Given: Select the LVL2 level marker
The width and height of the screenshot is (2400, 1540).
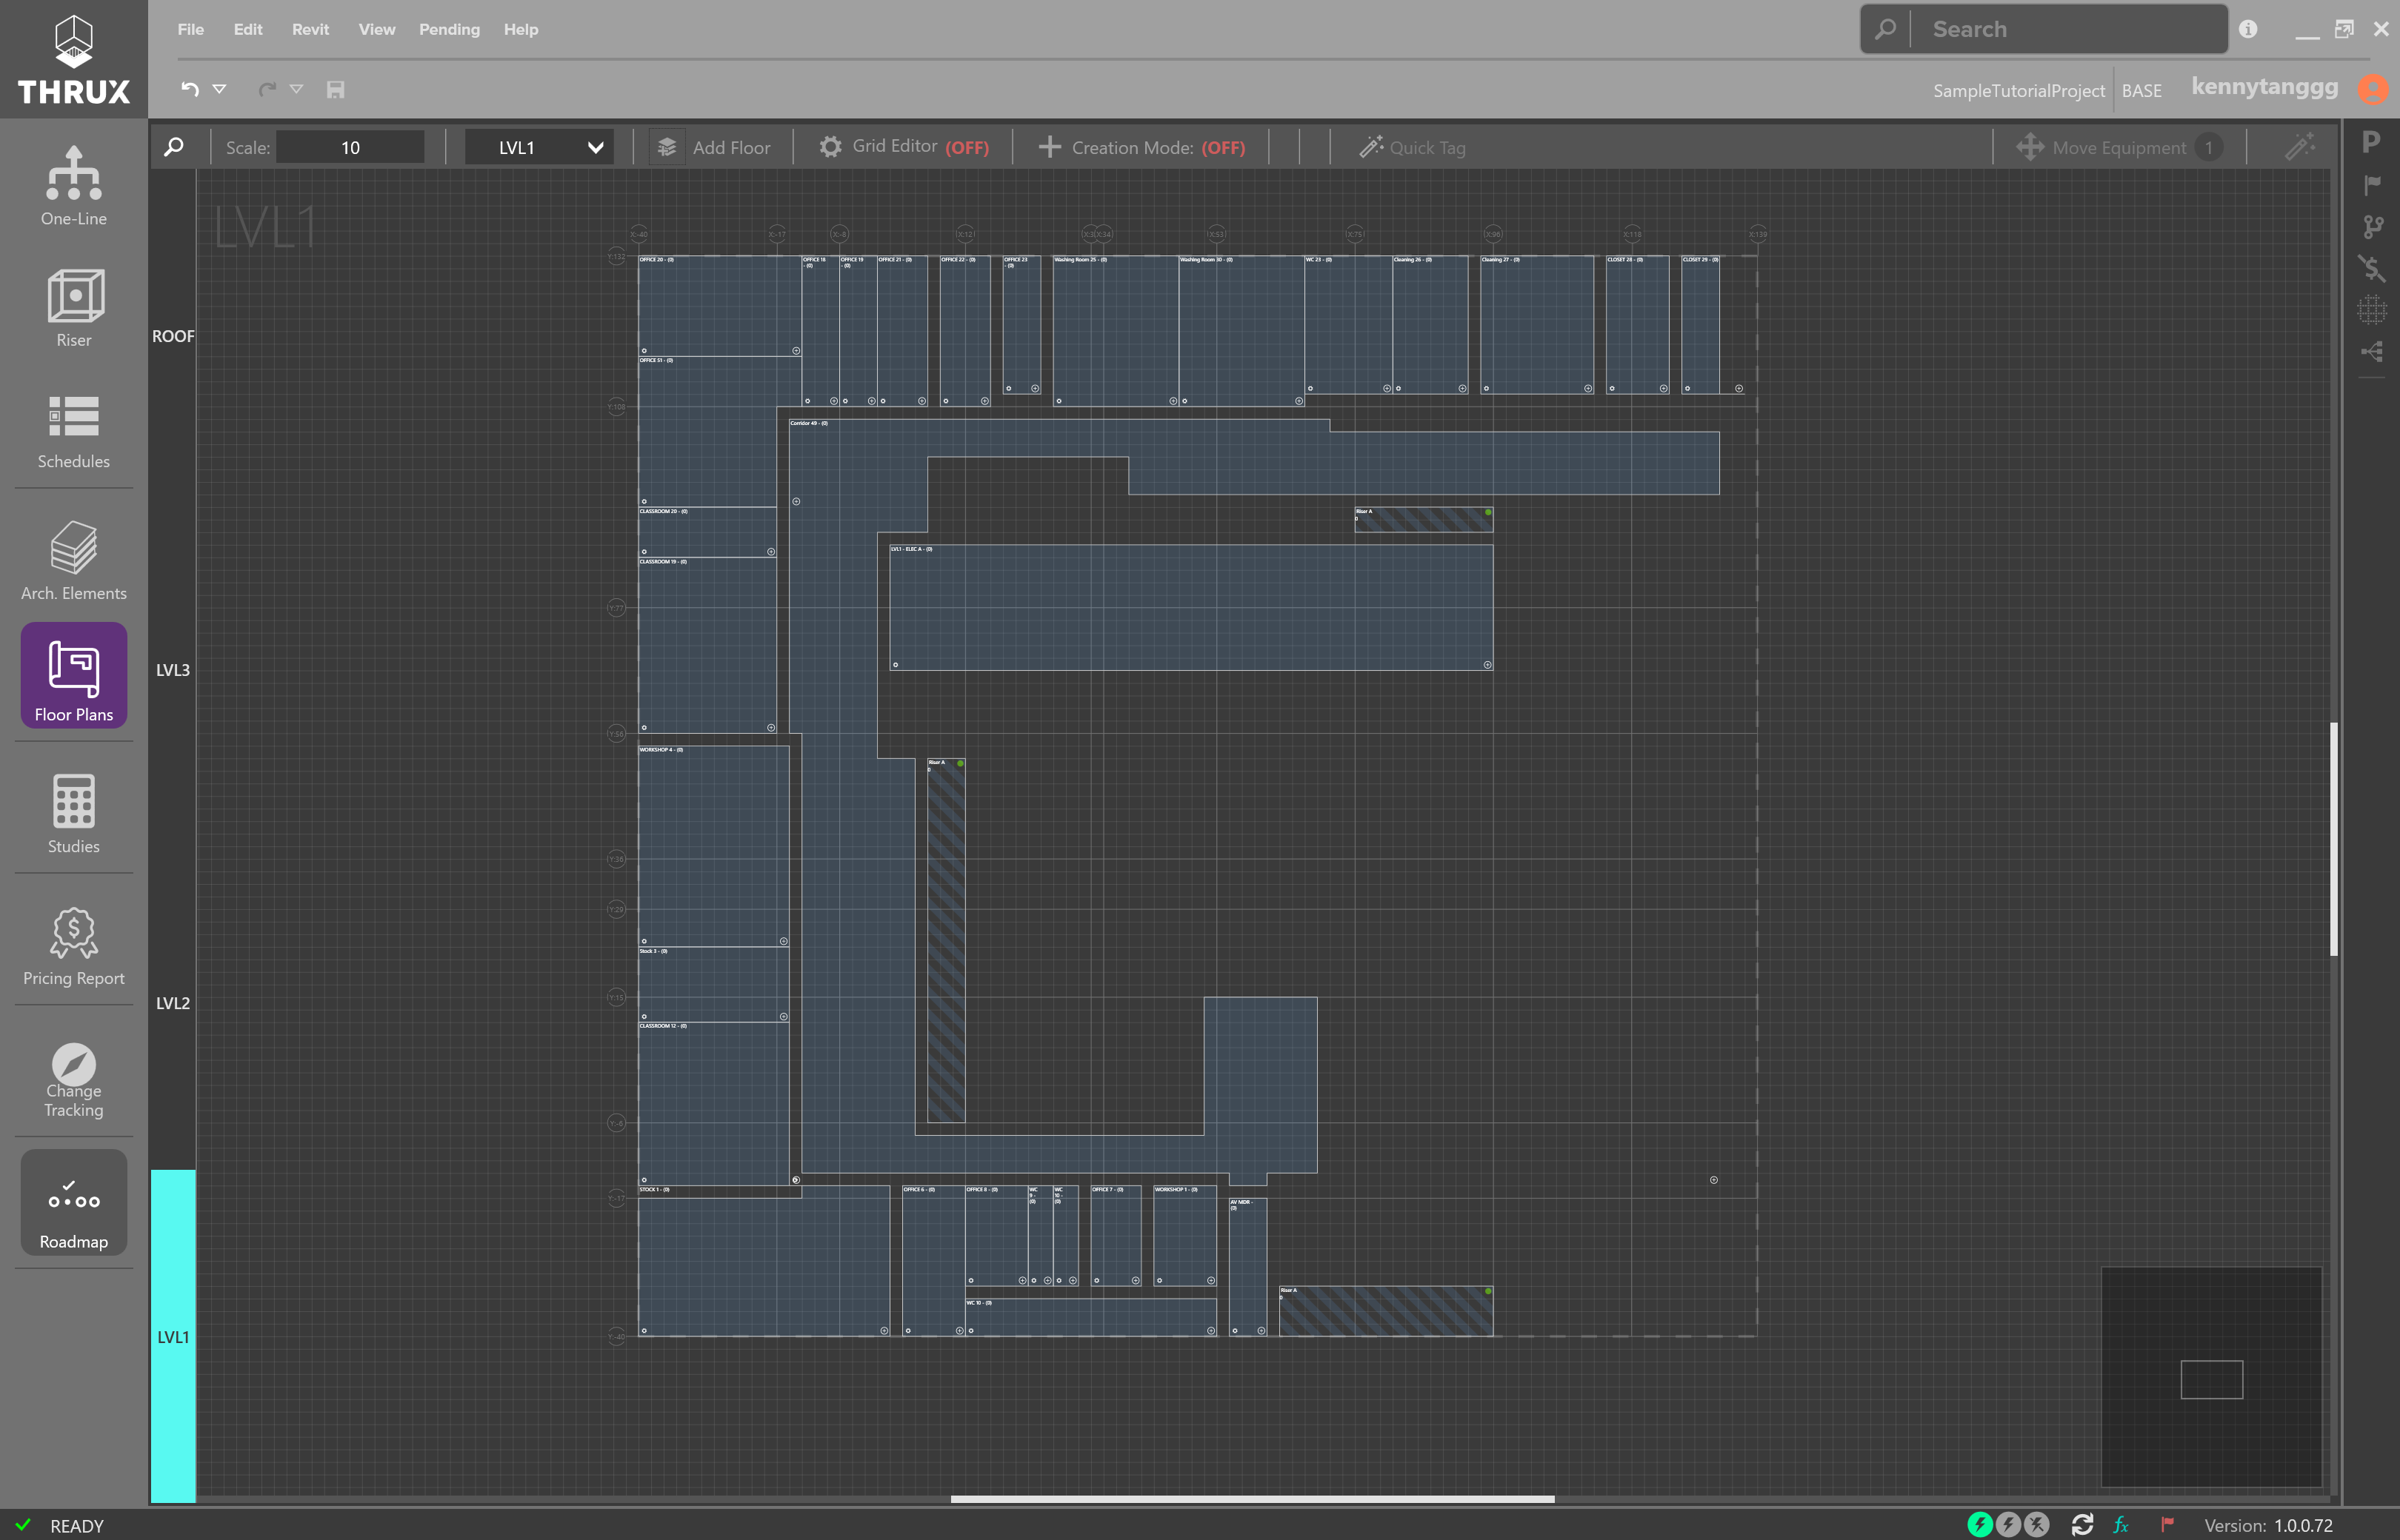Looking at the screenshot, I should pyautogui.click(x=173, y=1003).
